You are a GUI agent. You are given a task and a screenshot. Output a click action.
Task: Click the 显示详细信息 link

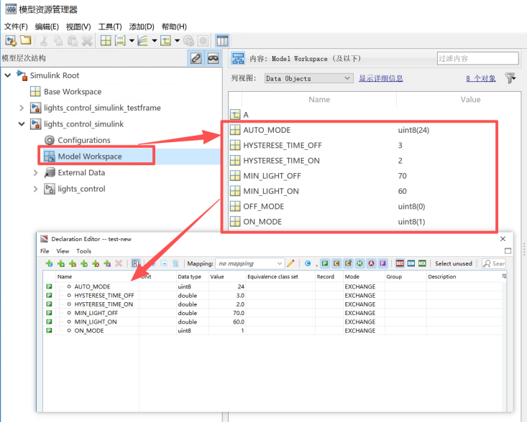coord(381,78)
